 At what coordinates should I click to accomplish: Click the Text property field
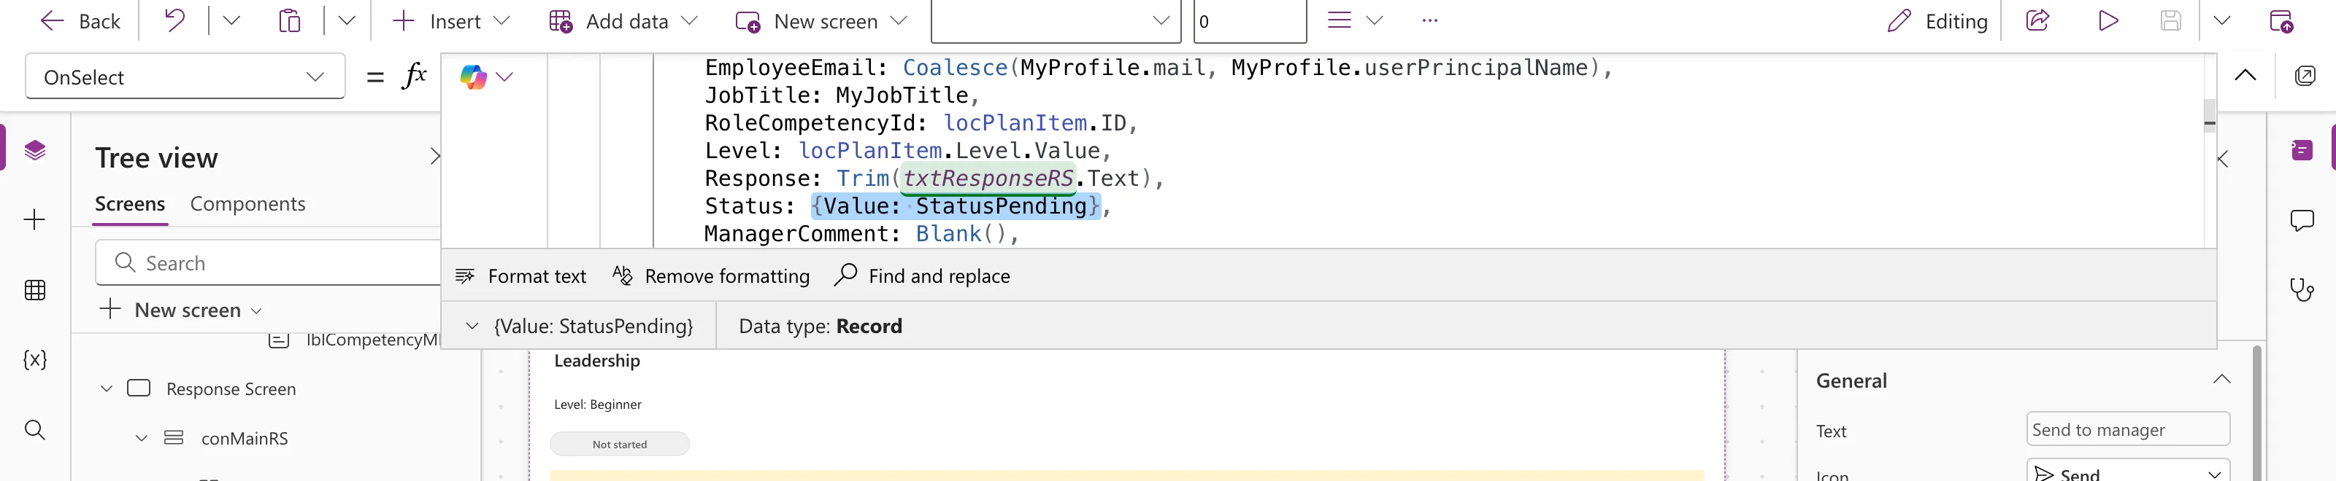(x=2127, y=429)
